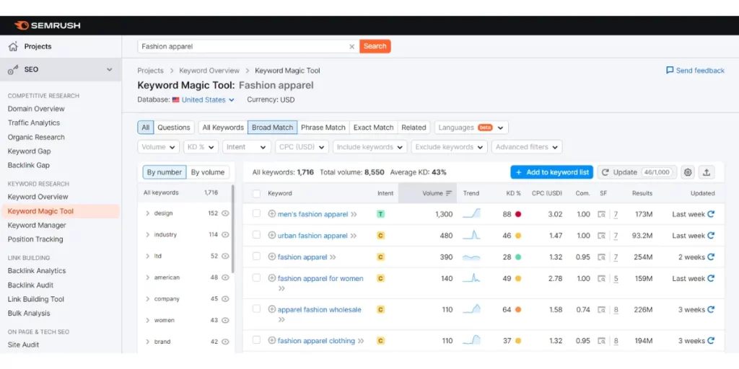
Task: Click refresh icon for fashion apparel for women
Action: point(711,278)
